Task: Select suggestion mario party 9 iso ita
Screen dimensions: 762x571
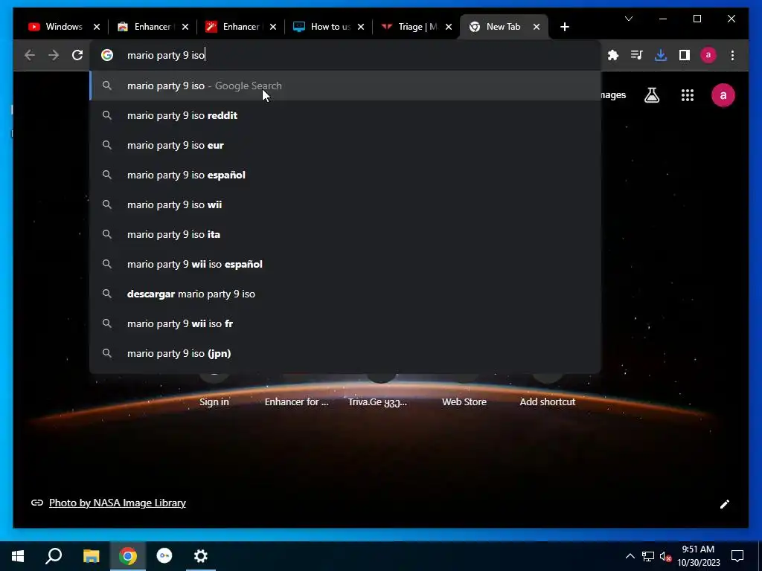Action: pyautogui.click(x=345, y=234)
